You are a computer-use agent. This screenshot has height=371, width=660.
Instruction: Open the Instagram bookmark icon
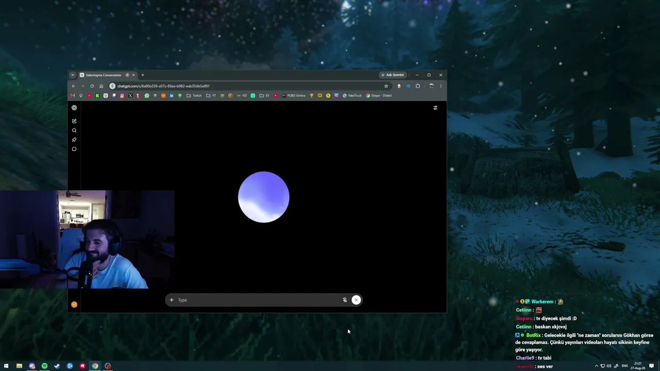pos(122,96)
